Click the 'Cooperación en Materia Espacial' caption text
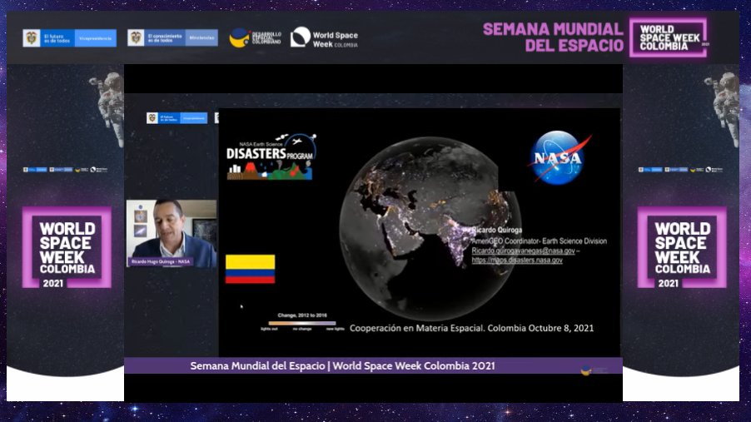 [471, 328]
